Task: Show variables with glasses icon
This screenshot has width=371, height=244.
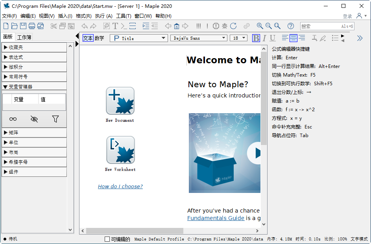Action: (x=13, y=119)
